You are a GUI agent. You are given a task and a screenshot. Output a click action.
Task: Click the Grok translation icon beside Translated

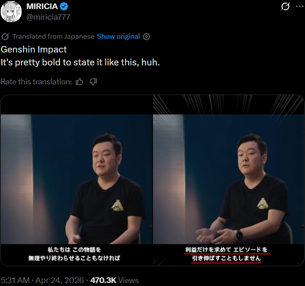pos(5,37)
